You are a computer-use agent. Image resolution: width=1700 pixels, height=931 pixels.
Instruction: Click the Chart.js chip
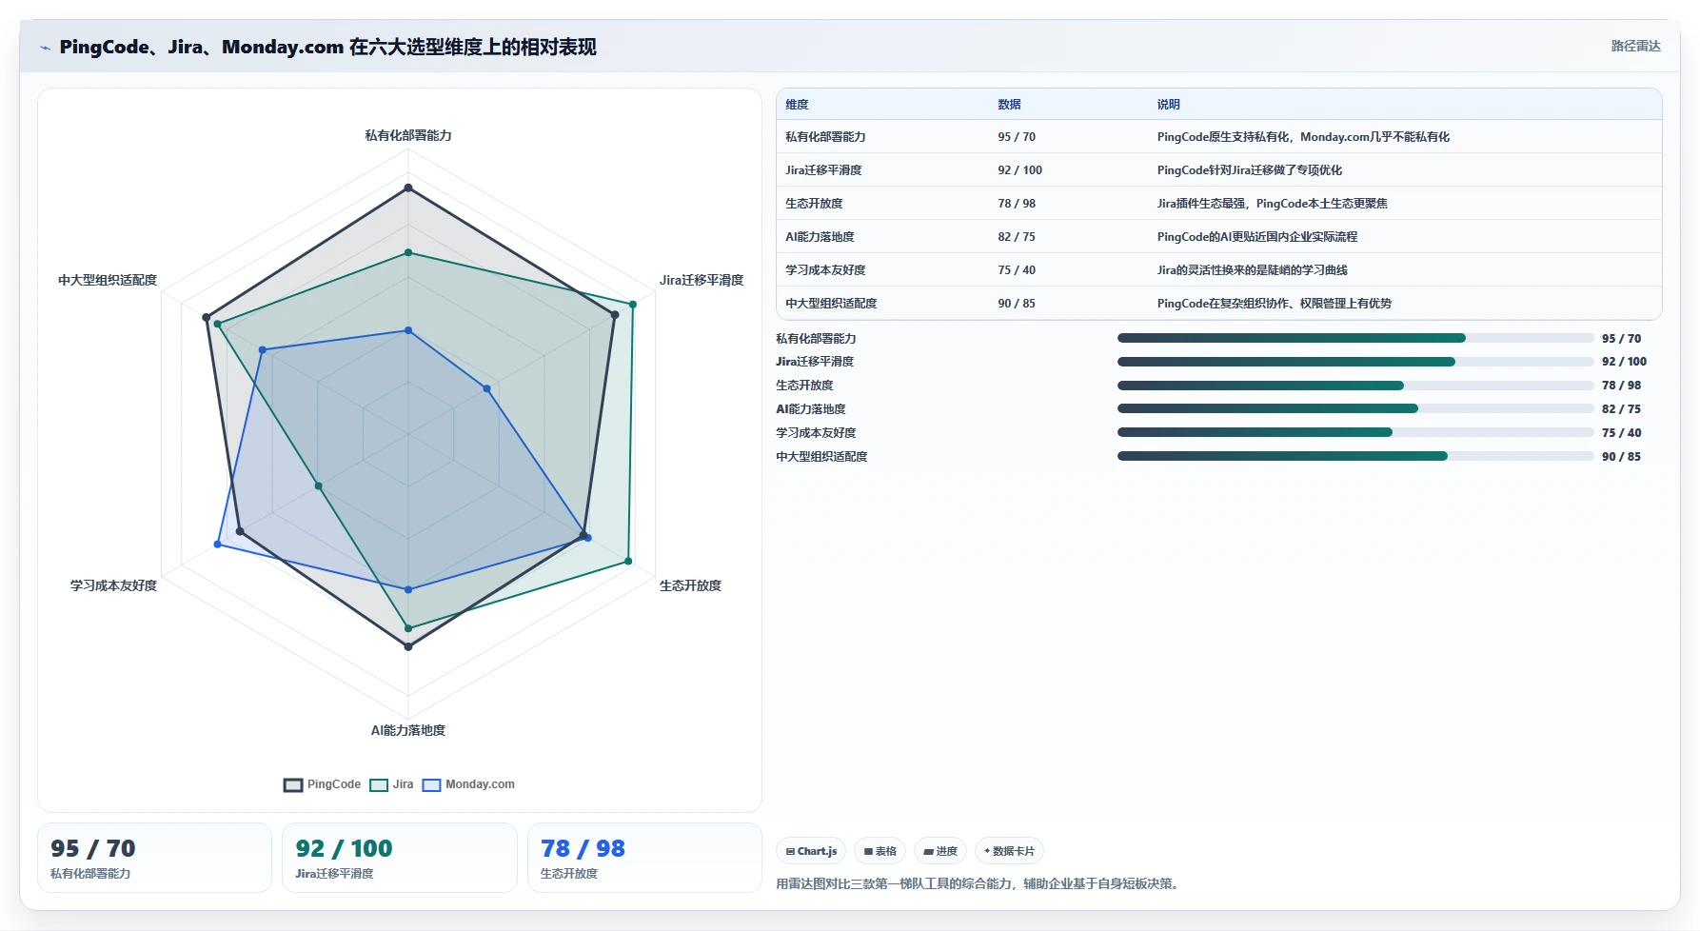coord(812,851)
